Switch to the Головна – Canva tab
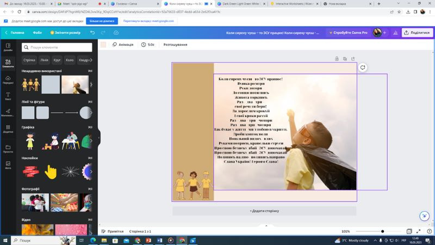435x245 pixels. click(x=134, y=4)
